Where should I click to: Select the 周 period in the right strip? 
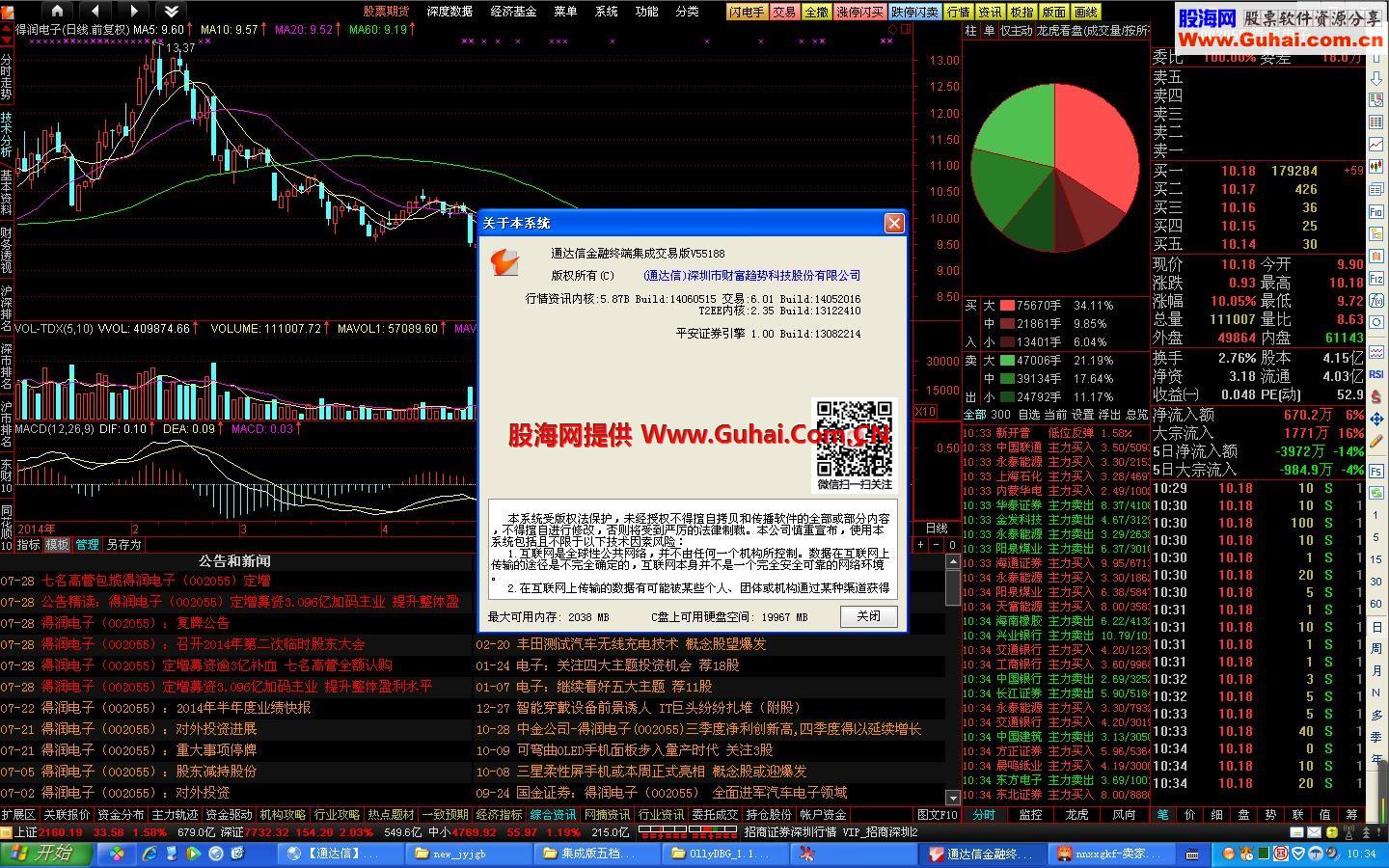point(1376,649)
